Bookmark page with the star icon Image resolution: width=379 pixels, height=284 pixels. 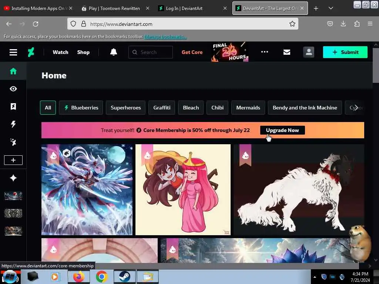tap(292, 24)
